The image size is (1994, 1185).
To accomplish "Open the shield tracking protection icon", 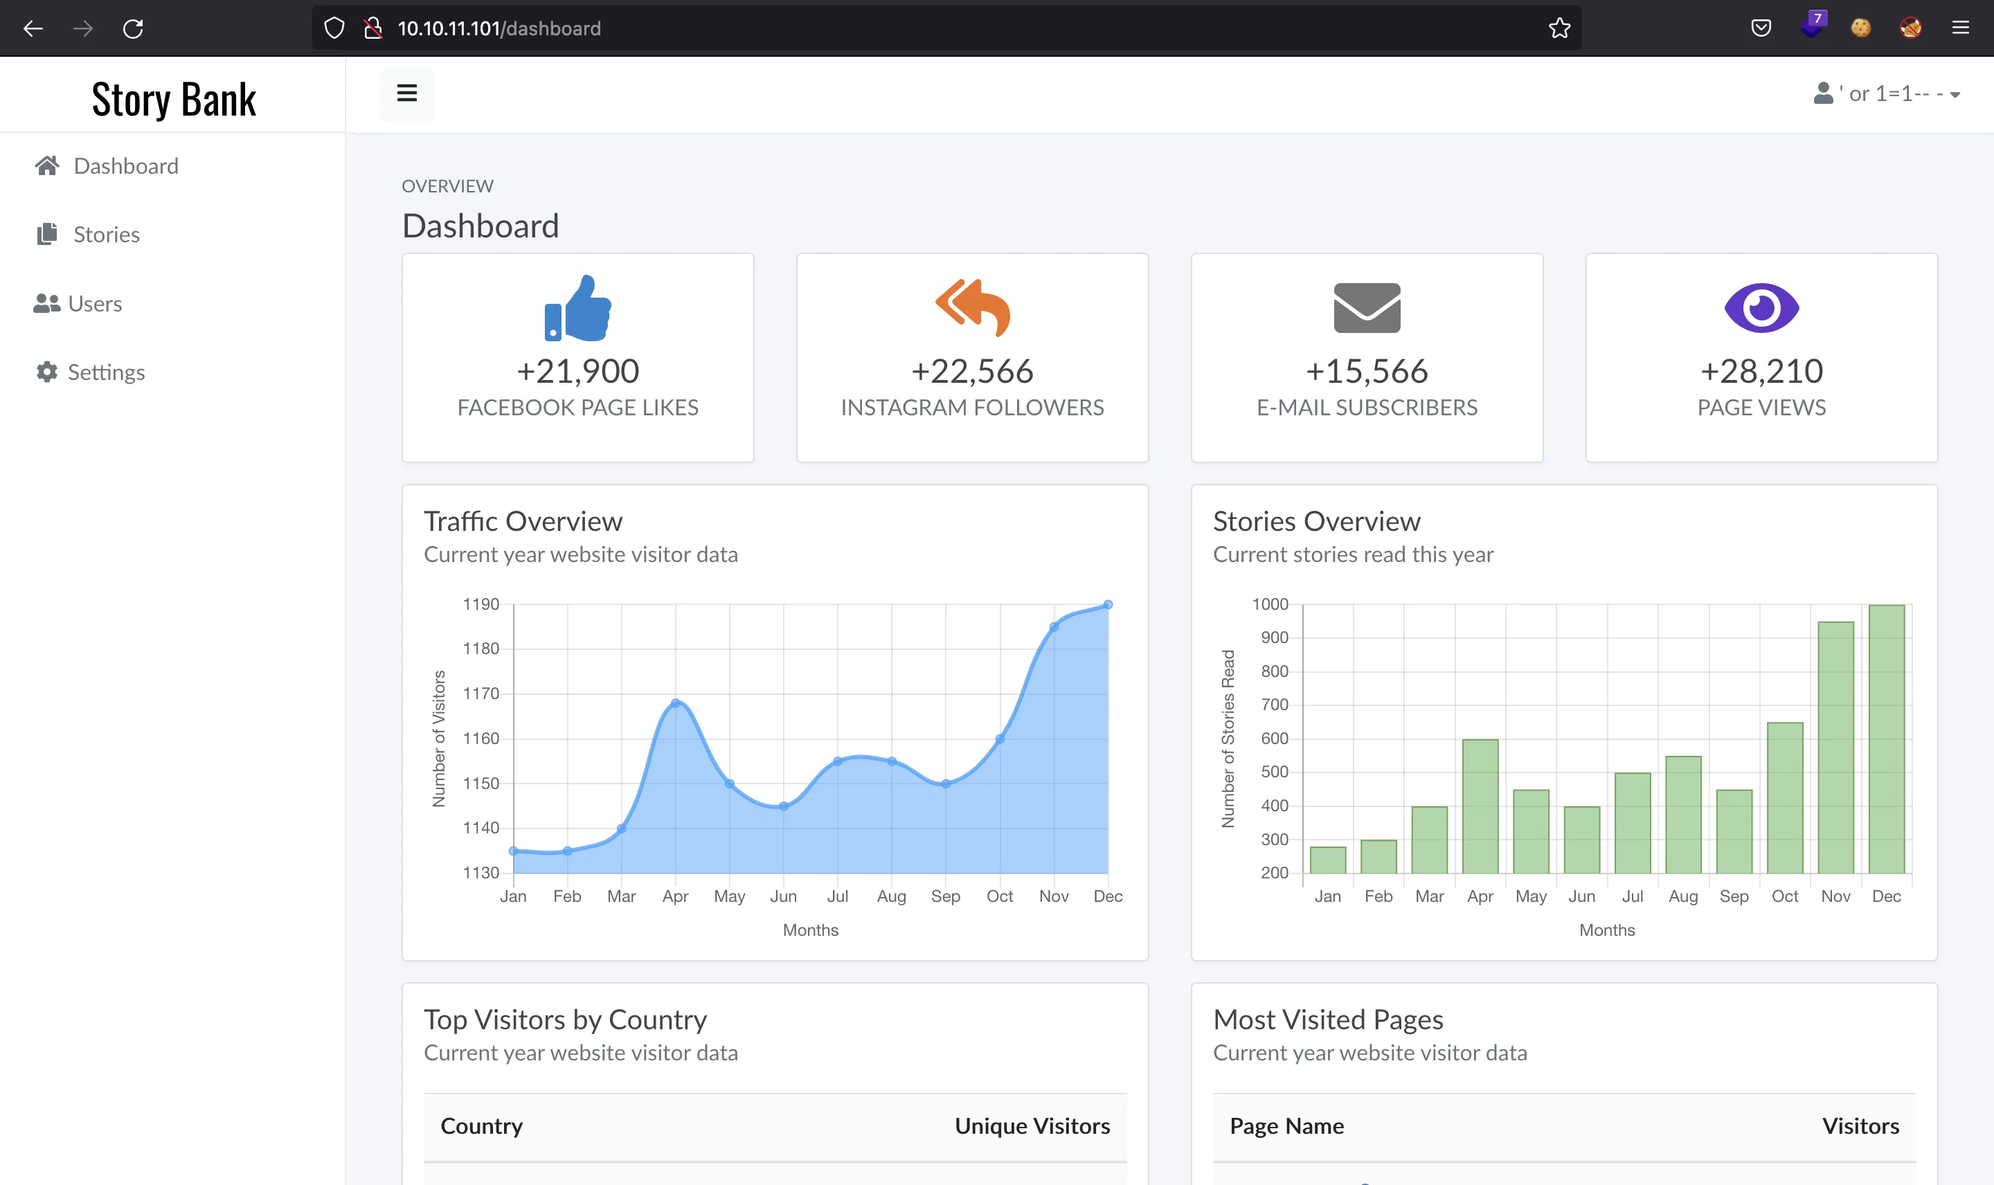I will point(334,29).
